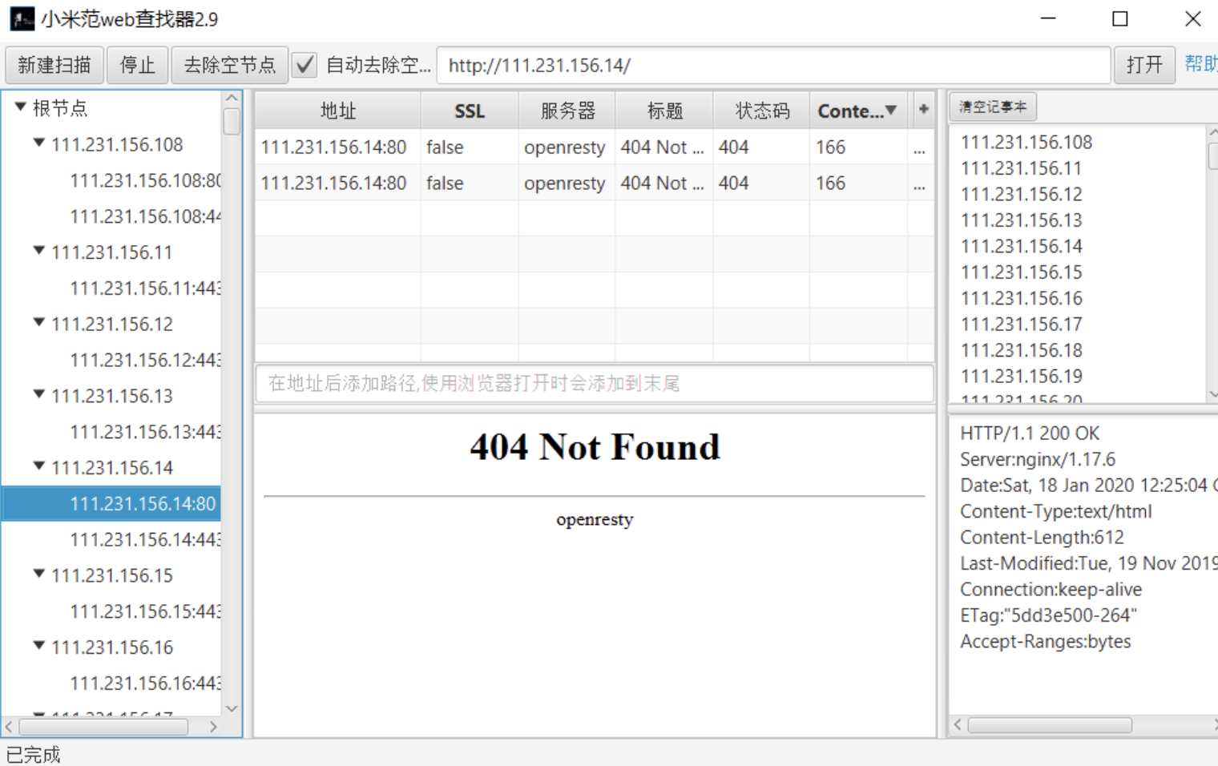The image size is (1218, 766).
Task: Click ellipsis in second table row
Action: point(919,184)
